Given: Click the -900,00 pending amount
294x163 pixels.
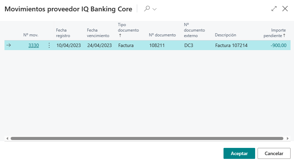Looking at the screenshot, I should coord(279,45).
